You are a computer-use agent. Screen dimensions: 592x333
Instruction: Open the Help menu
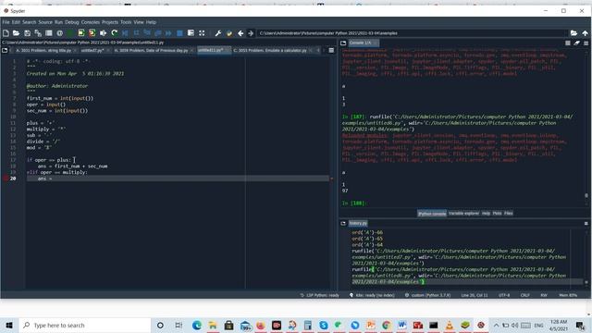pos(151,22)
